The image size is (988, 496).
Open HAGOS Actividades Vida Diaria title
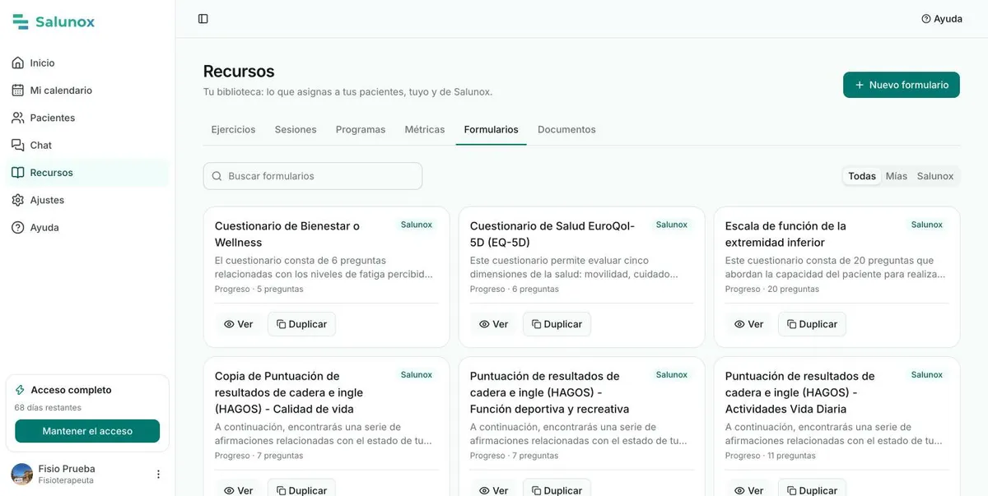pyautogui.click(x=799, y=392)
